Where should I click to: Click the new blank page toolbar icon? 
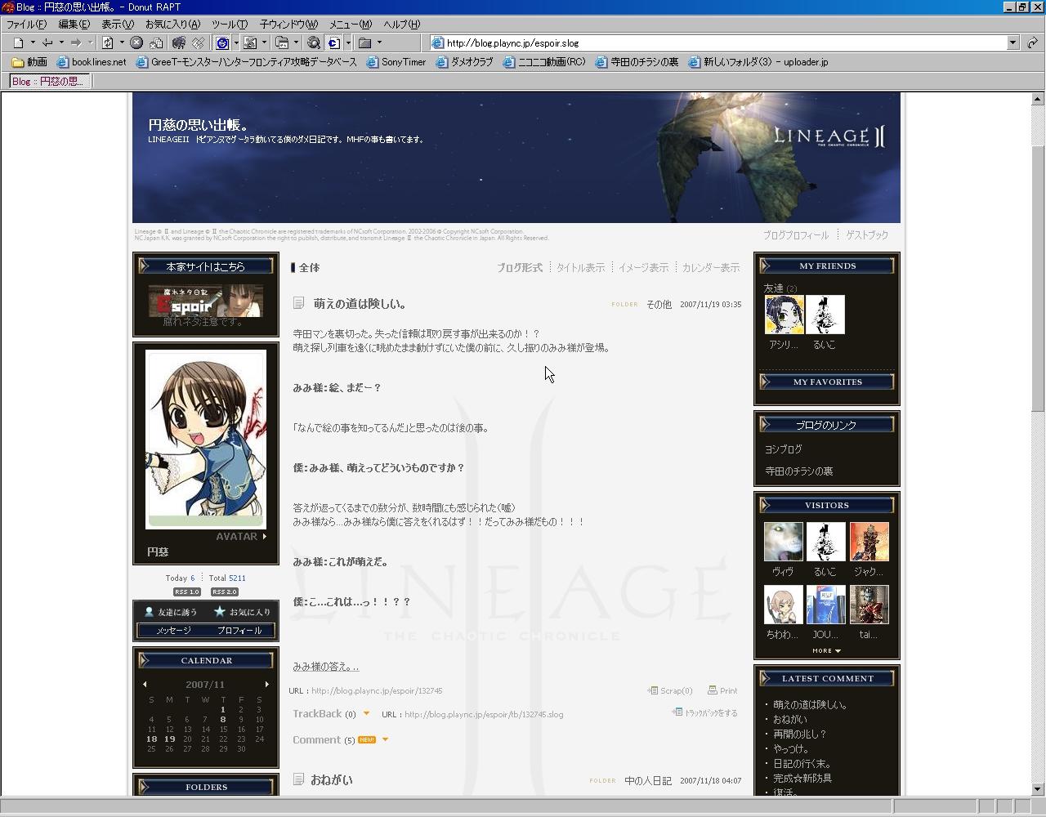pos(19,42)
